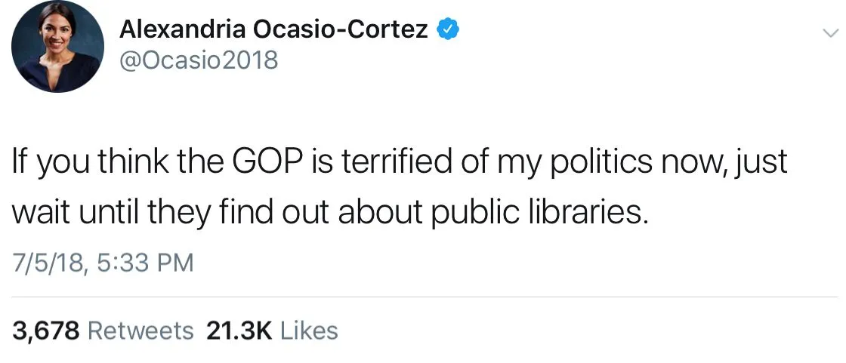Click the second line of tweet text

coord(329,212)
